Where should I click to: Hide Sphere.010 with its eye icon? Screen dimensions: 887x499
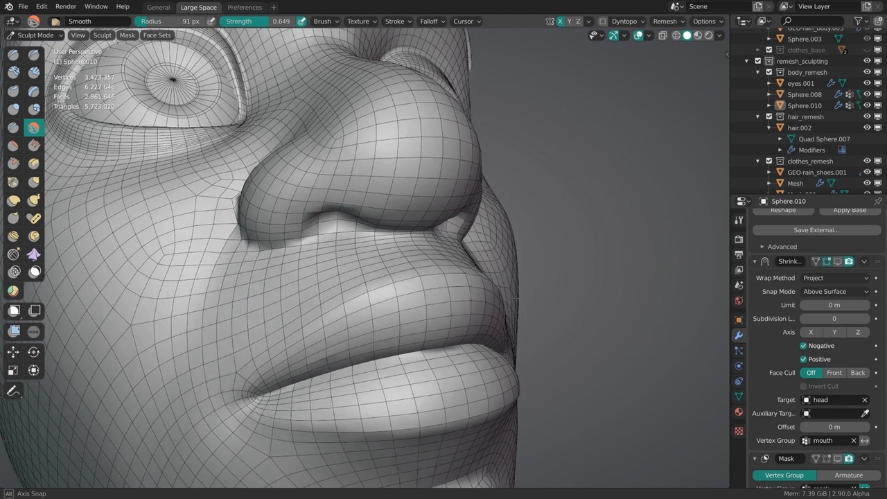click(867, 105)
